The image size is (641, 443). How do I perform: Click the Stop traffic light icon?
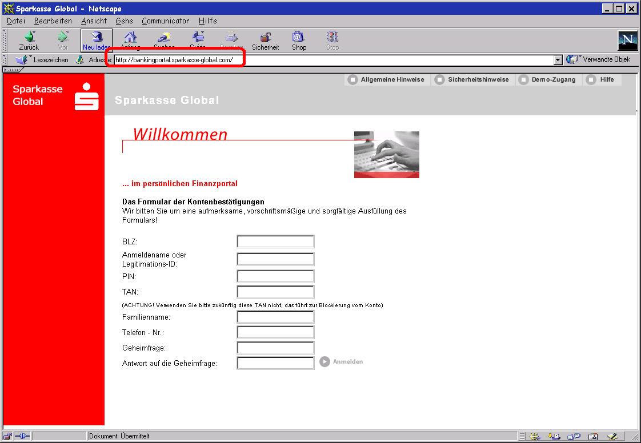coord(332,37)
